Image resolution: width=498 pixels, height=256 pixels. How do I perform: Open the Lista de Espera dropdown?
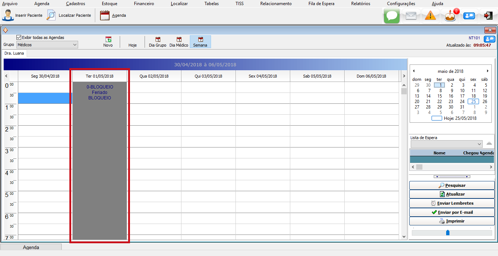[x=479, y=144]
